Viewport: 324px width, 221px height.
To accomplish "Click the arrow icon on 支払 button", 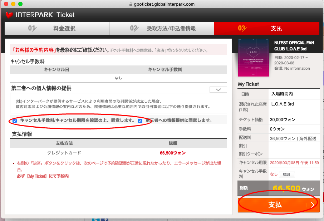I will [313, 205].
